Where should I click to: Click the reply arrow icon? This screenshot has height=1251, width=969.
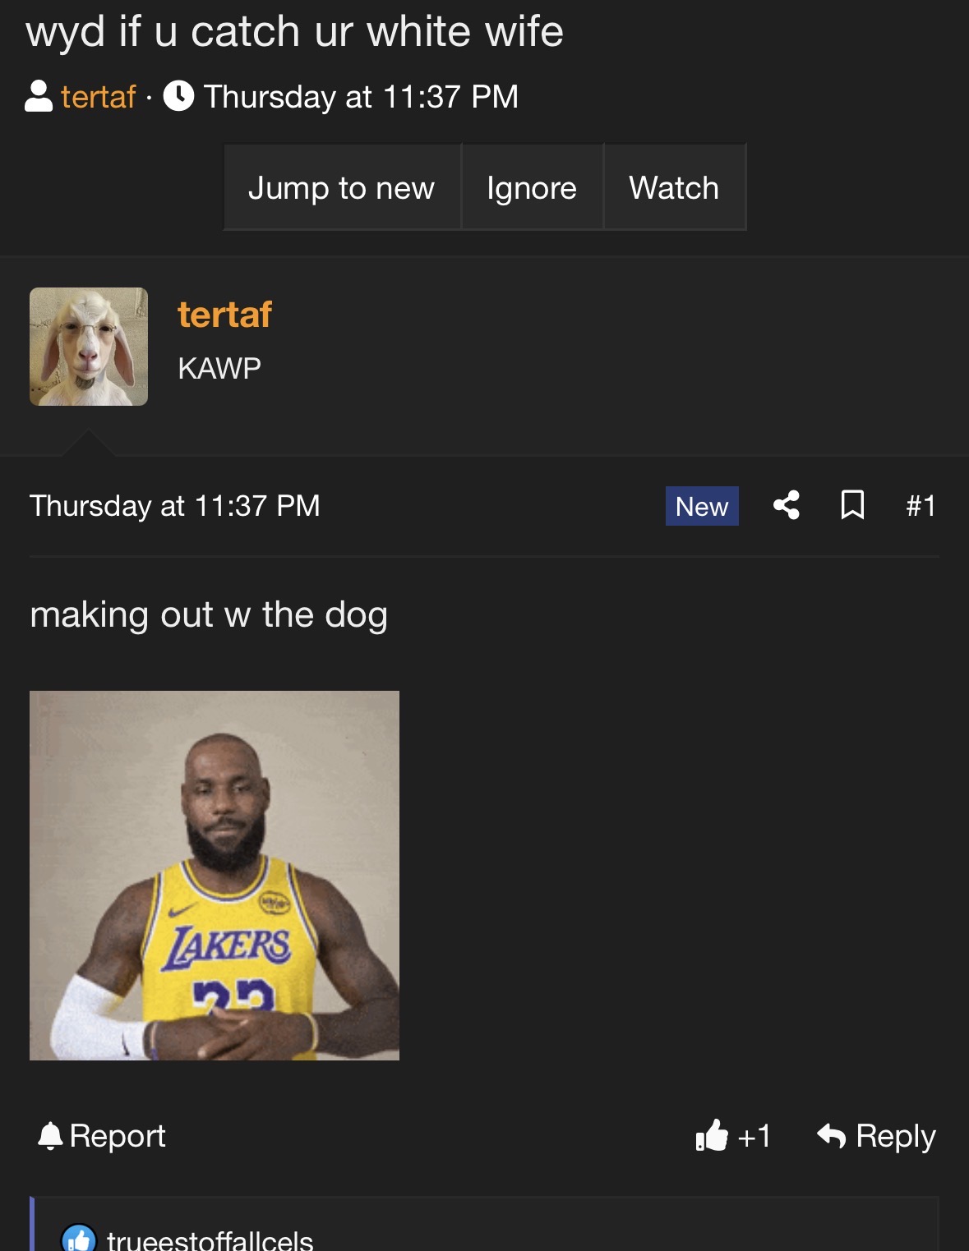(x=832, y=1136)
